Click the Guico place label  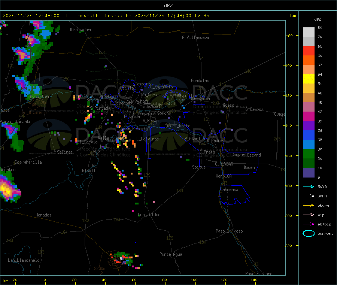click(228, 105)
